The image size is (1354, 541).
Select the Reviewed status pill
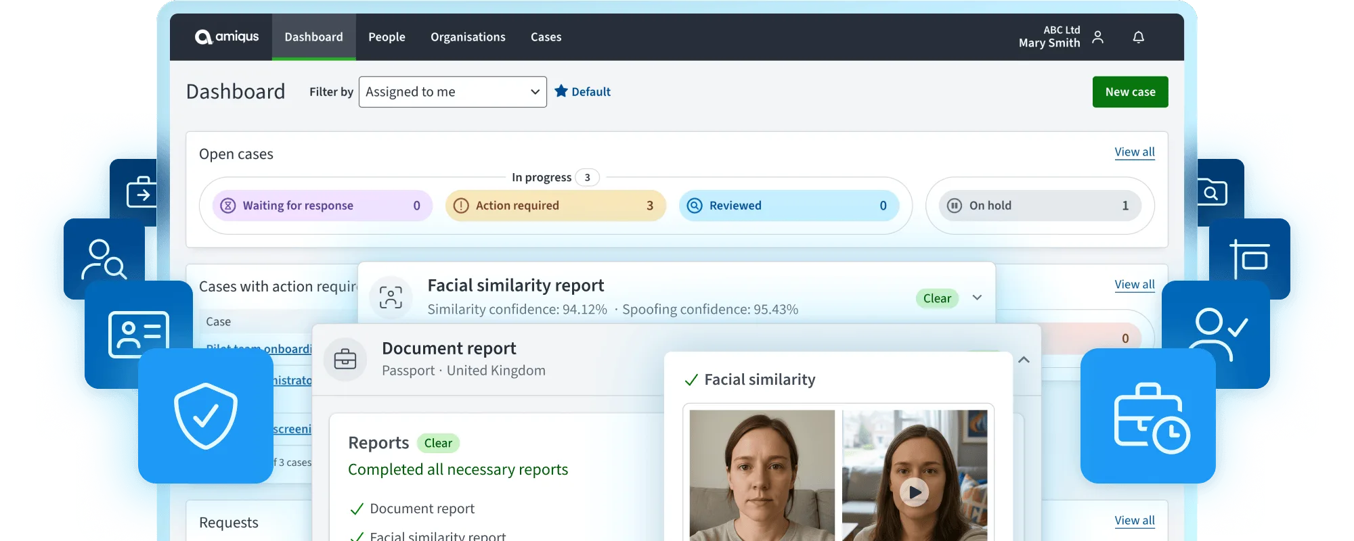[789, 206]
